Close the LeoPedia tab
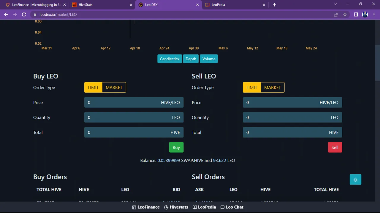The image size is (380, 213). click(x=264, y=5)
